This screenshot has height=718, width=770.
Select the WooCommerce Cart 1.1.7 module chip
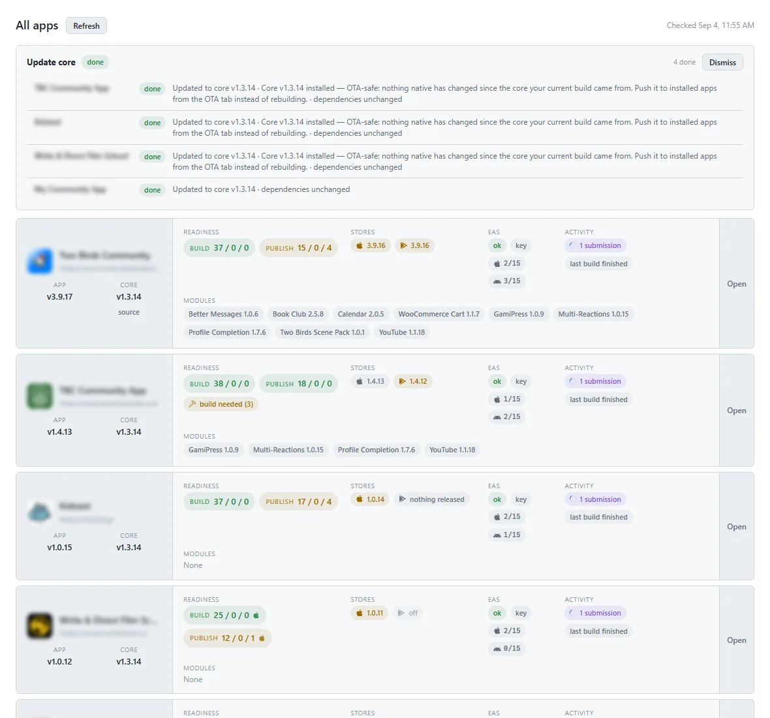coord(439,314)
